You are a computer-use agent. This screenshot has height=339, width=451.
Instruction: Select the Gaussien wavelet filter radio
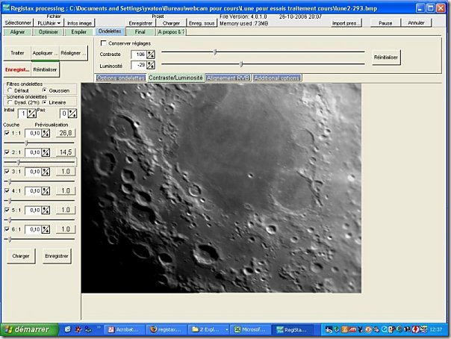click(44, 90)
